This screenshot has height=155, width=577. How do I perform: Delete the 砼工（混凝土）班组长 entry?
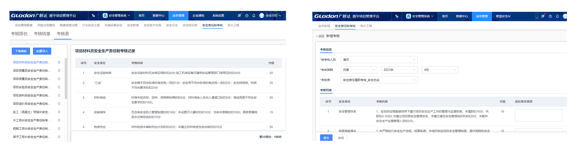coord(59,112)
